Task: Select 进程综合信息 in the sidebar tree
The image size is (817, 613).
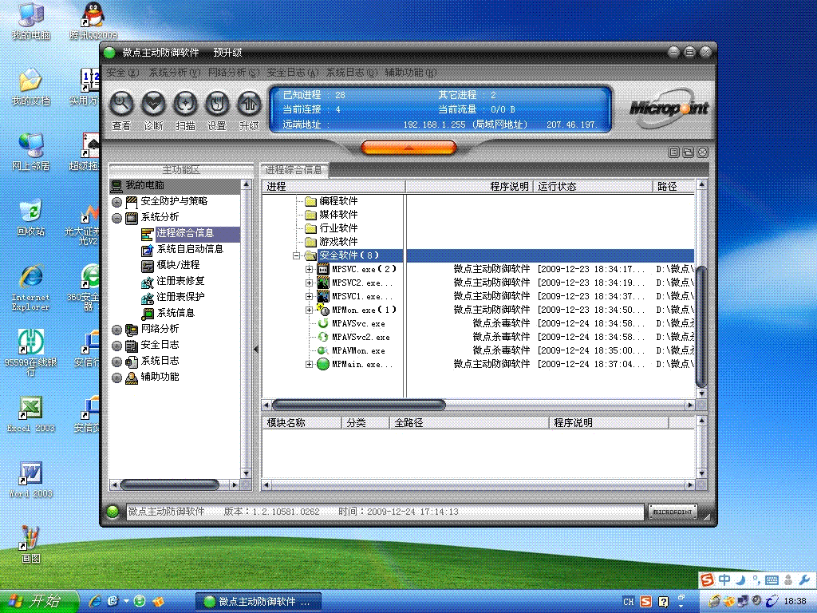Action: pyautogui.click(x=185, y=233)
